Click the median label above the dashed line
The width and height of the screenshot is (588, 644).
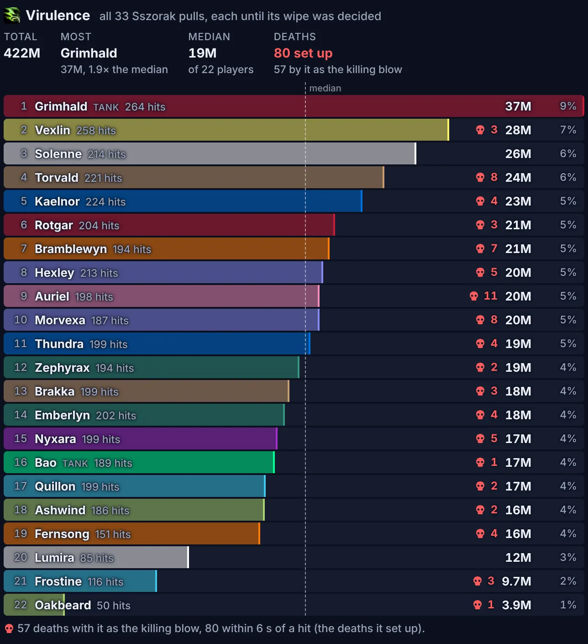pyautogui.click(x=325, y=88)
